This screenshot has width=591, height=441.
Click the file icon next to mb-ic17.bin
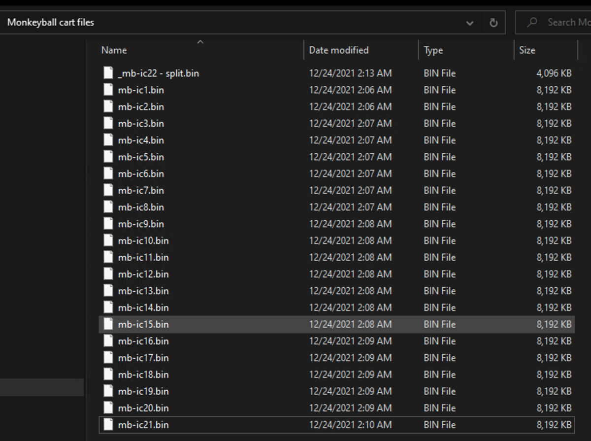(x=108, y=358)
